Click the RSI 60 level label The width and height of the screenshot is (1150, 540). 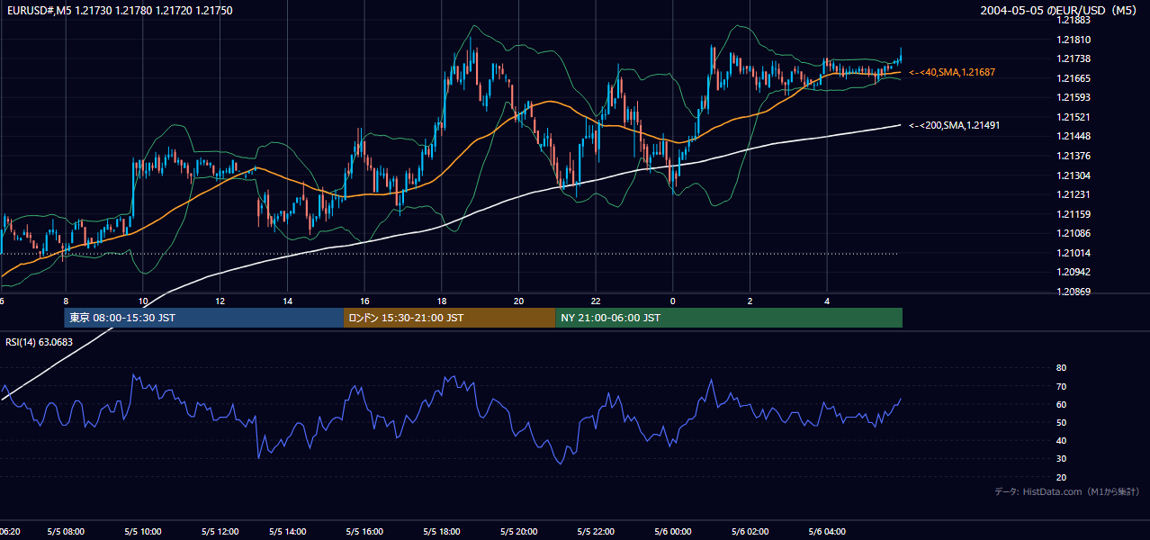1062,404
